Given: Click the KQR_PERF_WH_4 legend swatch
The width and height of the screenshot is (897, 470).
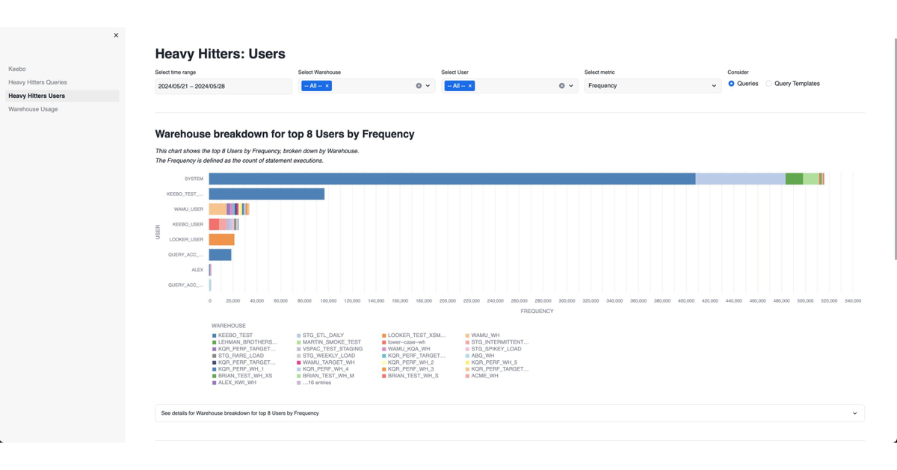Looking at the screenshot, I should [x=299, y=369].
